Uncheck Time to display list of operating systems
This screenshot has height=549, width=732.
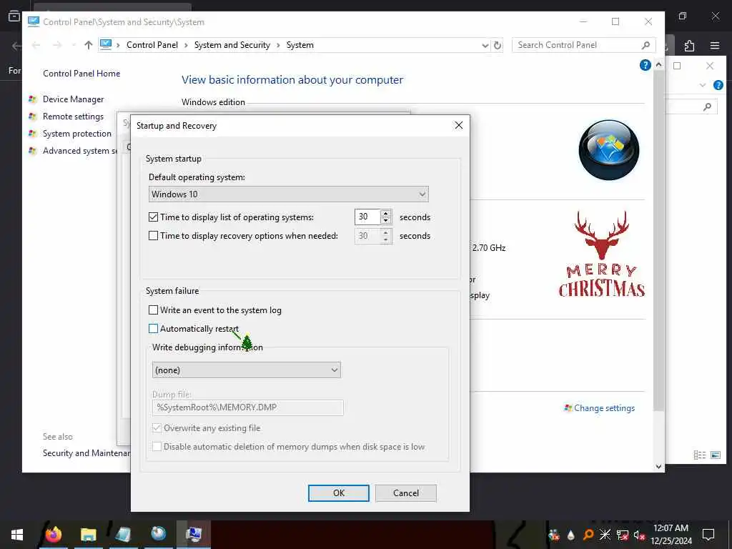pyautogui.click(x=153, y=217)
